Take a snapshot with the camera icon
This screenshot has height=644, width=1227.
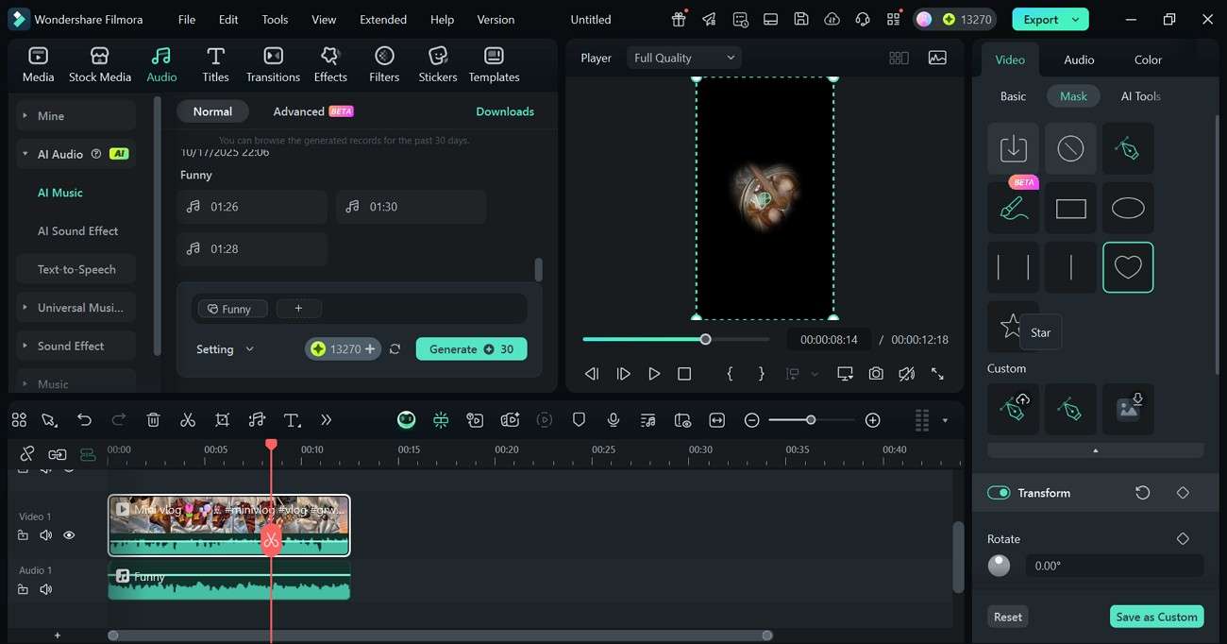(x=876, y=374)
